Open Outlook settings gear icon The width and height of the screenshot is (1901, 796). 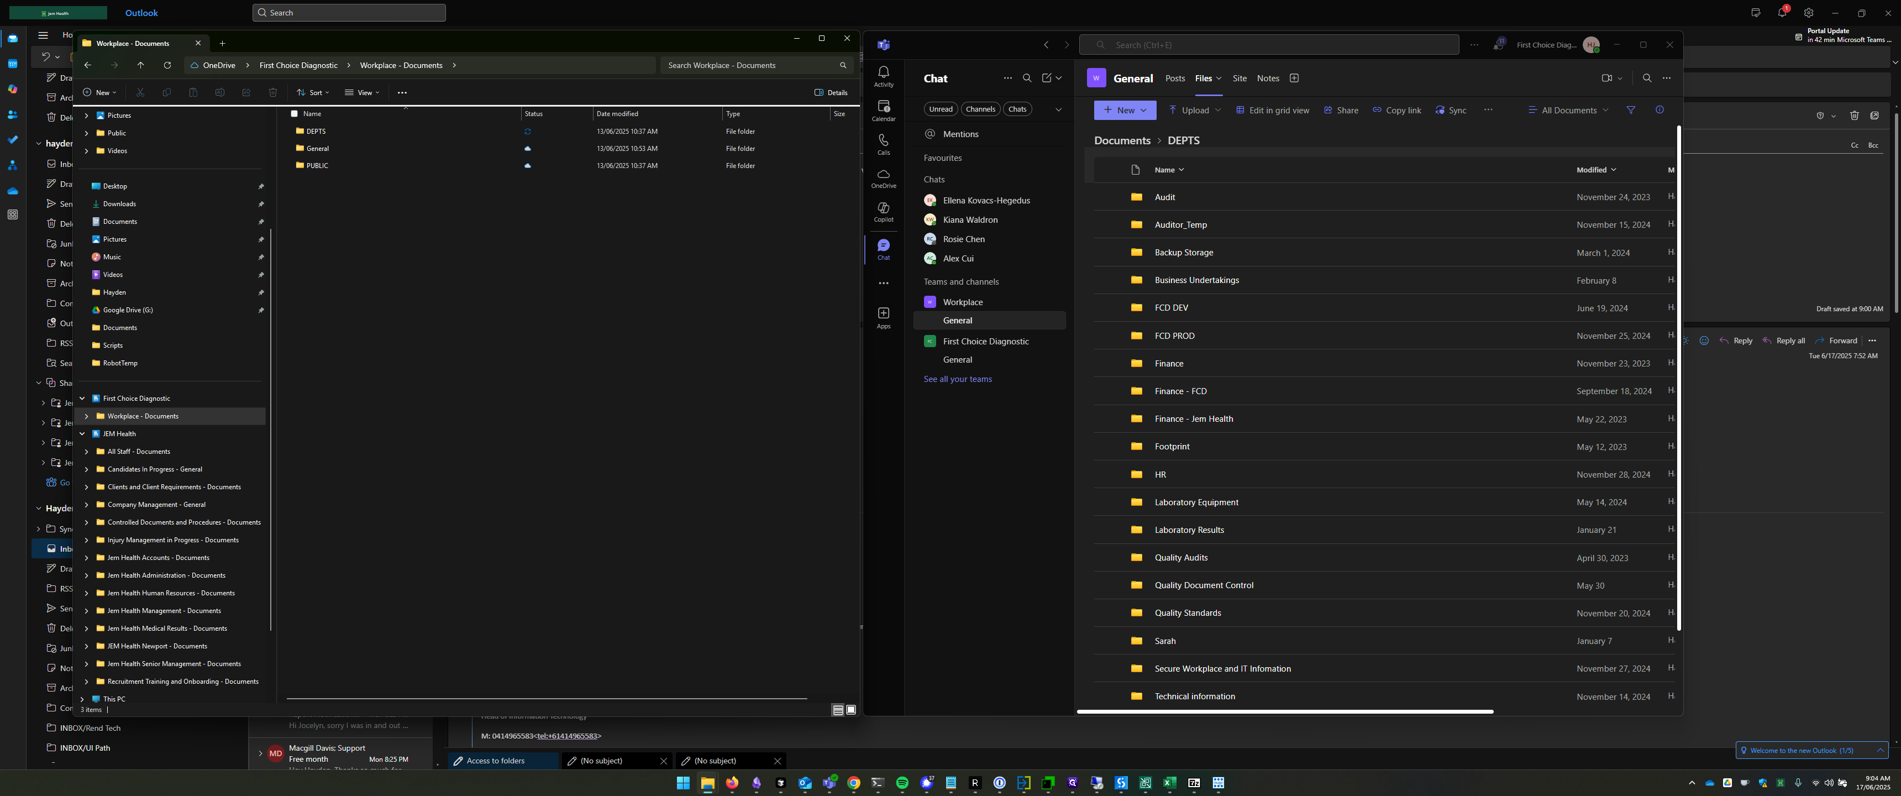click(1808, 13)
